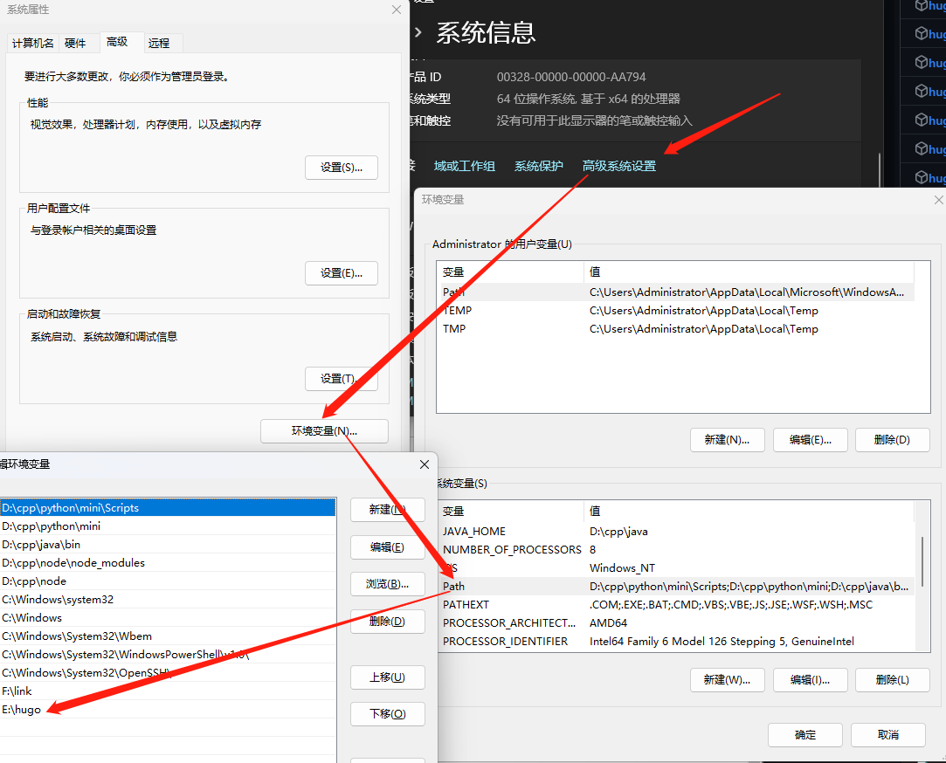Select the 远程 tab
The height and width of the screenshot is (763, 946).
tap(159, 43)
